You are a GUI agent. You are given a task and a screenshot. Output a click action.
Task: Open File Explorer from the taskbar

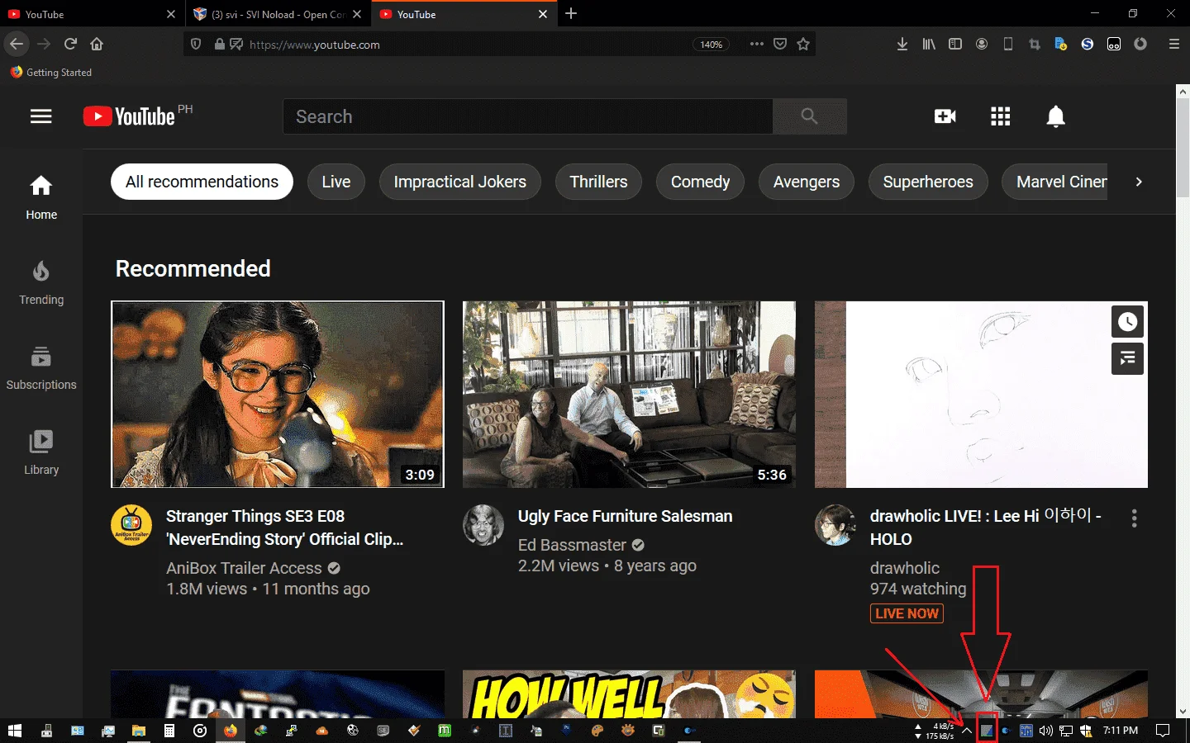pyautogui.click(x=138, y=731)
